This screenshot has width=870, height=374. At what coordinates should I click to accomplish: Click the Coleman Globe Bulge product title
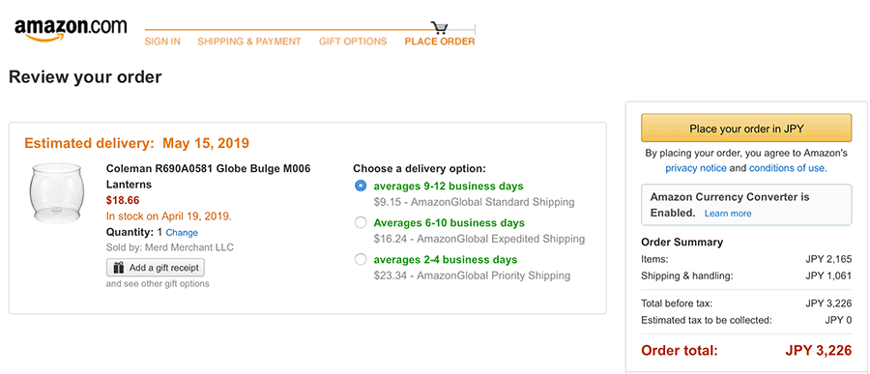[208, 176]
